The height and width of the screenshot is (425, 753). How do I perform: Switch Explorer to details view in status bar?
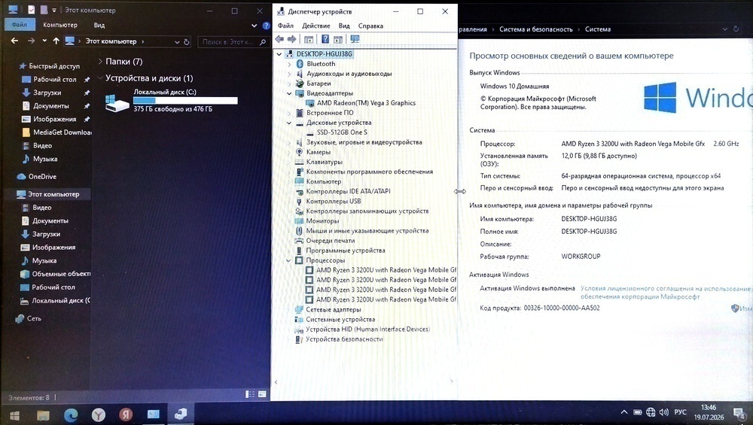(x=250, y=394)
